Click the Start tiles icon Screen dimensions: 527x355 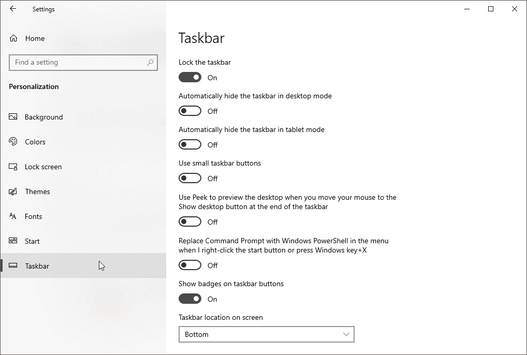12,241
